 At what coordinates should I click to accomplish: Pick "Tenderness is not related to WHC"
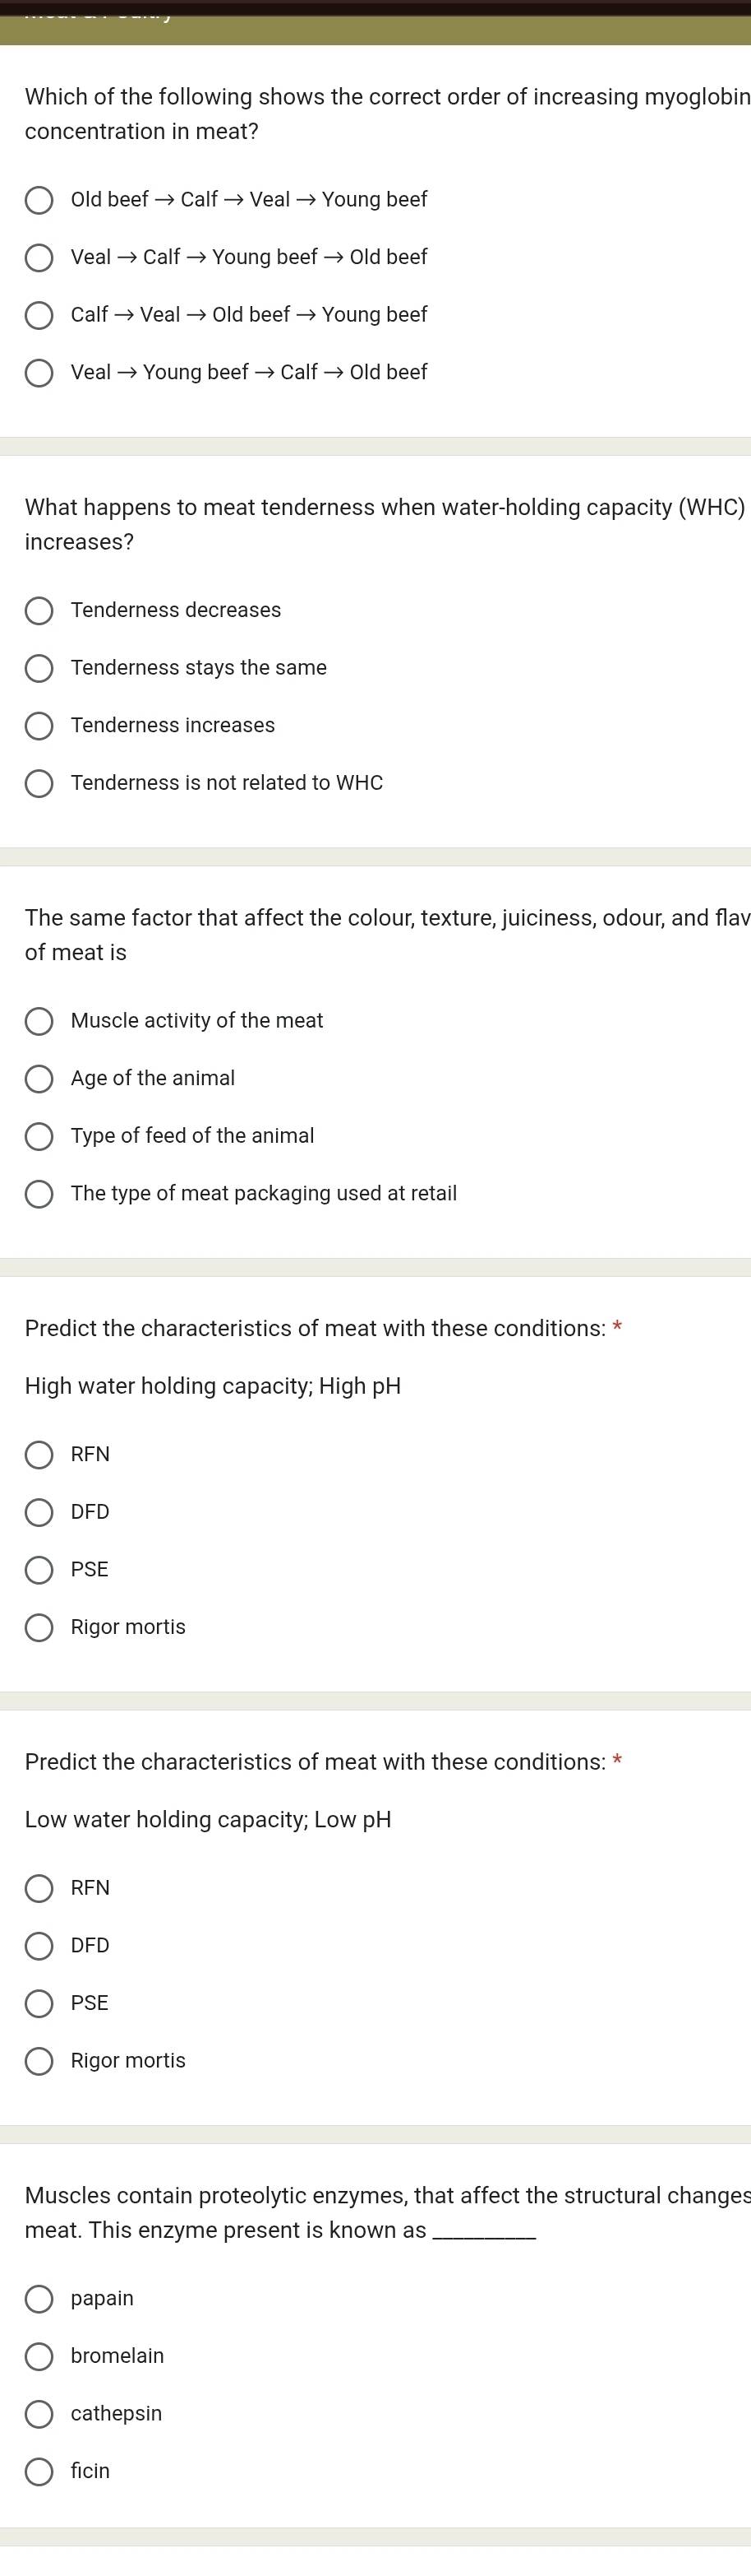pos(40,783)
